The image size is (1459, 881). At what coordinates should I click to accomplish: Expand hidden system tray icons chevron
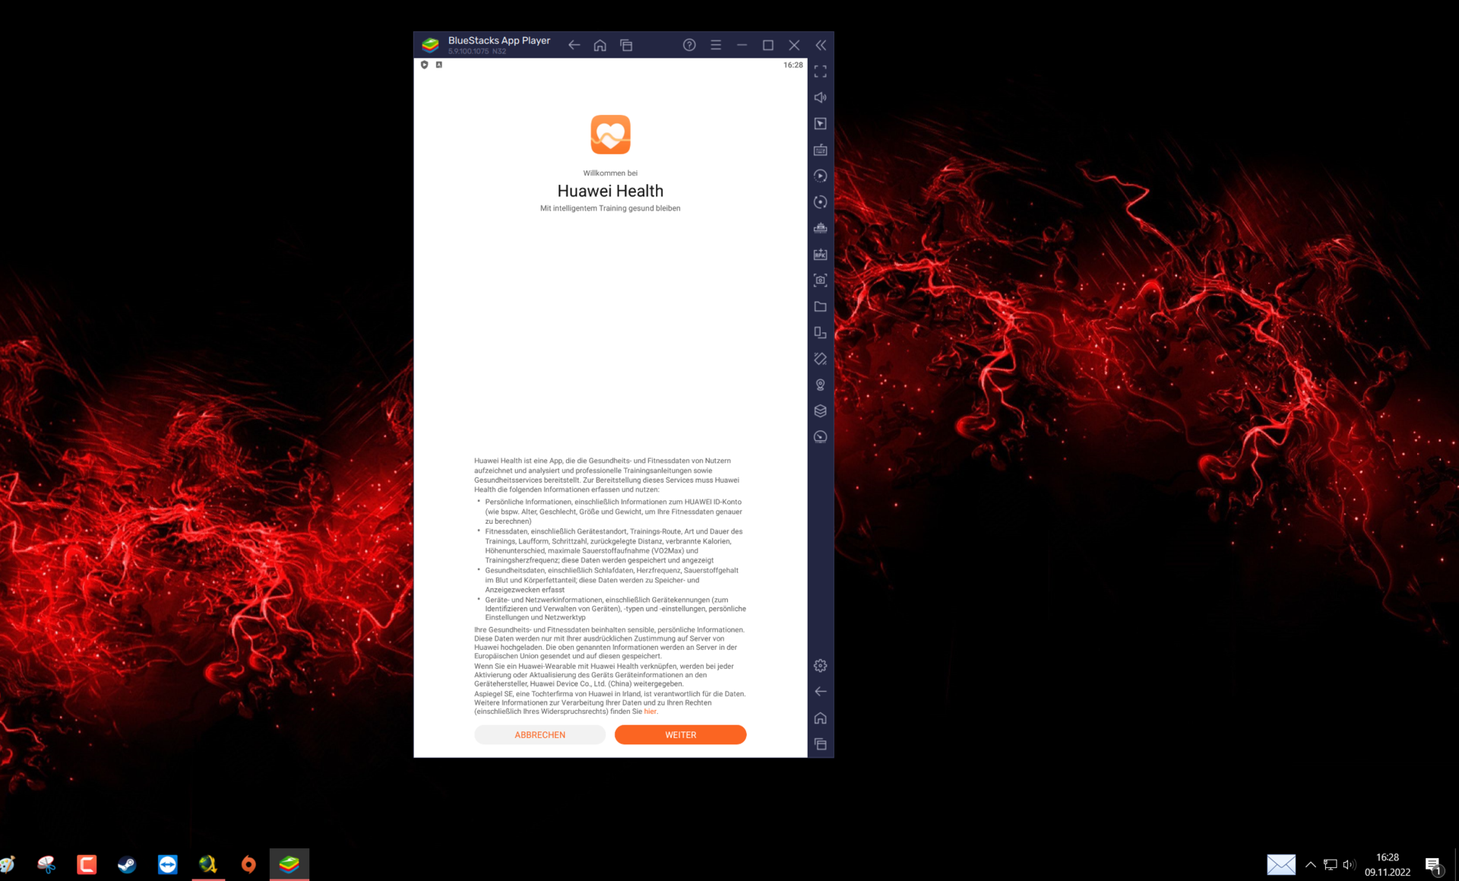(x=1311, y=864)
